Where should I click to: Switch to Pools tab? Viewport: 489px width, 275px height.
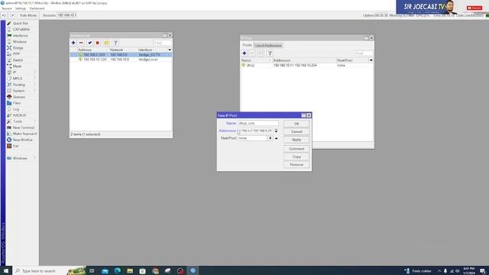tap(248, 46)
